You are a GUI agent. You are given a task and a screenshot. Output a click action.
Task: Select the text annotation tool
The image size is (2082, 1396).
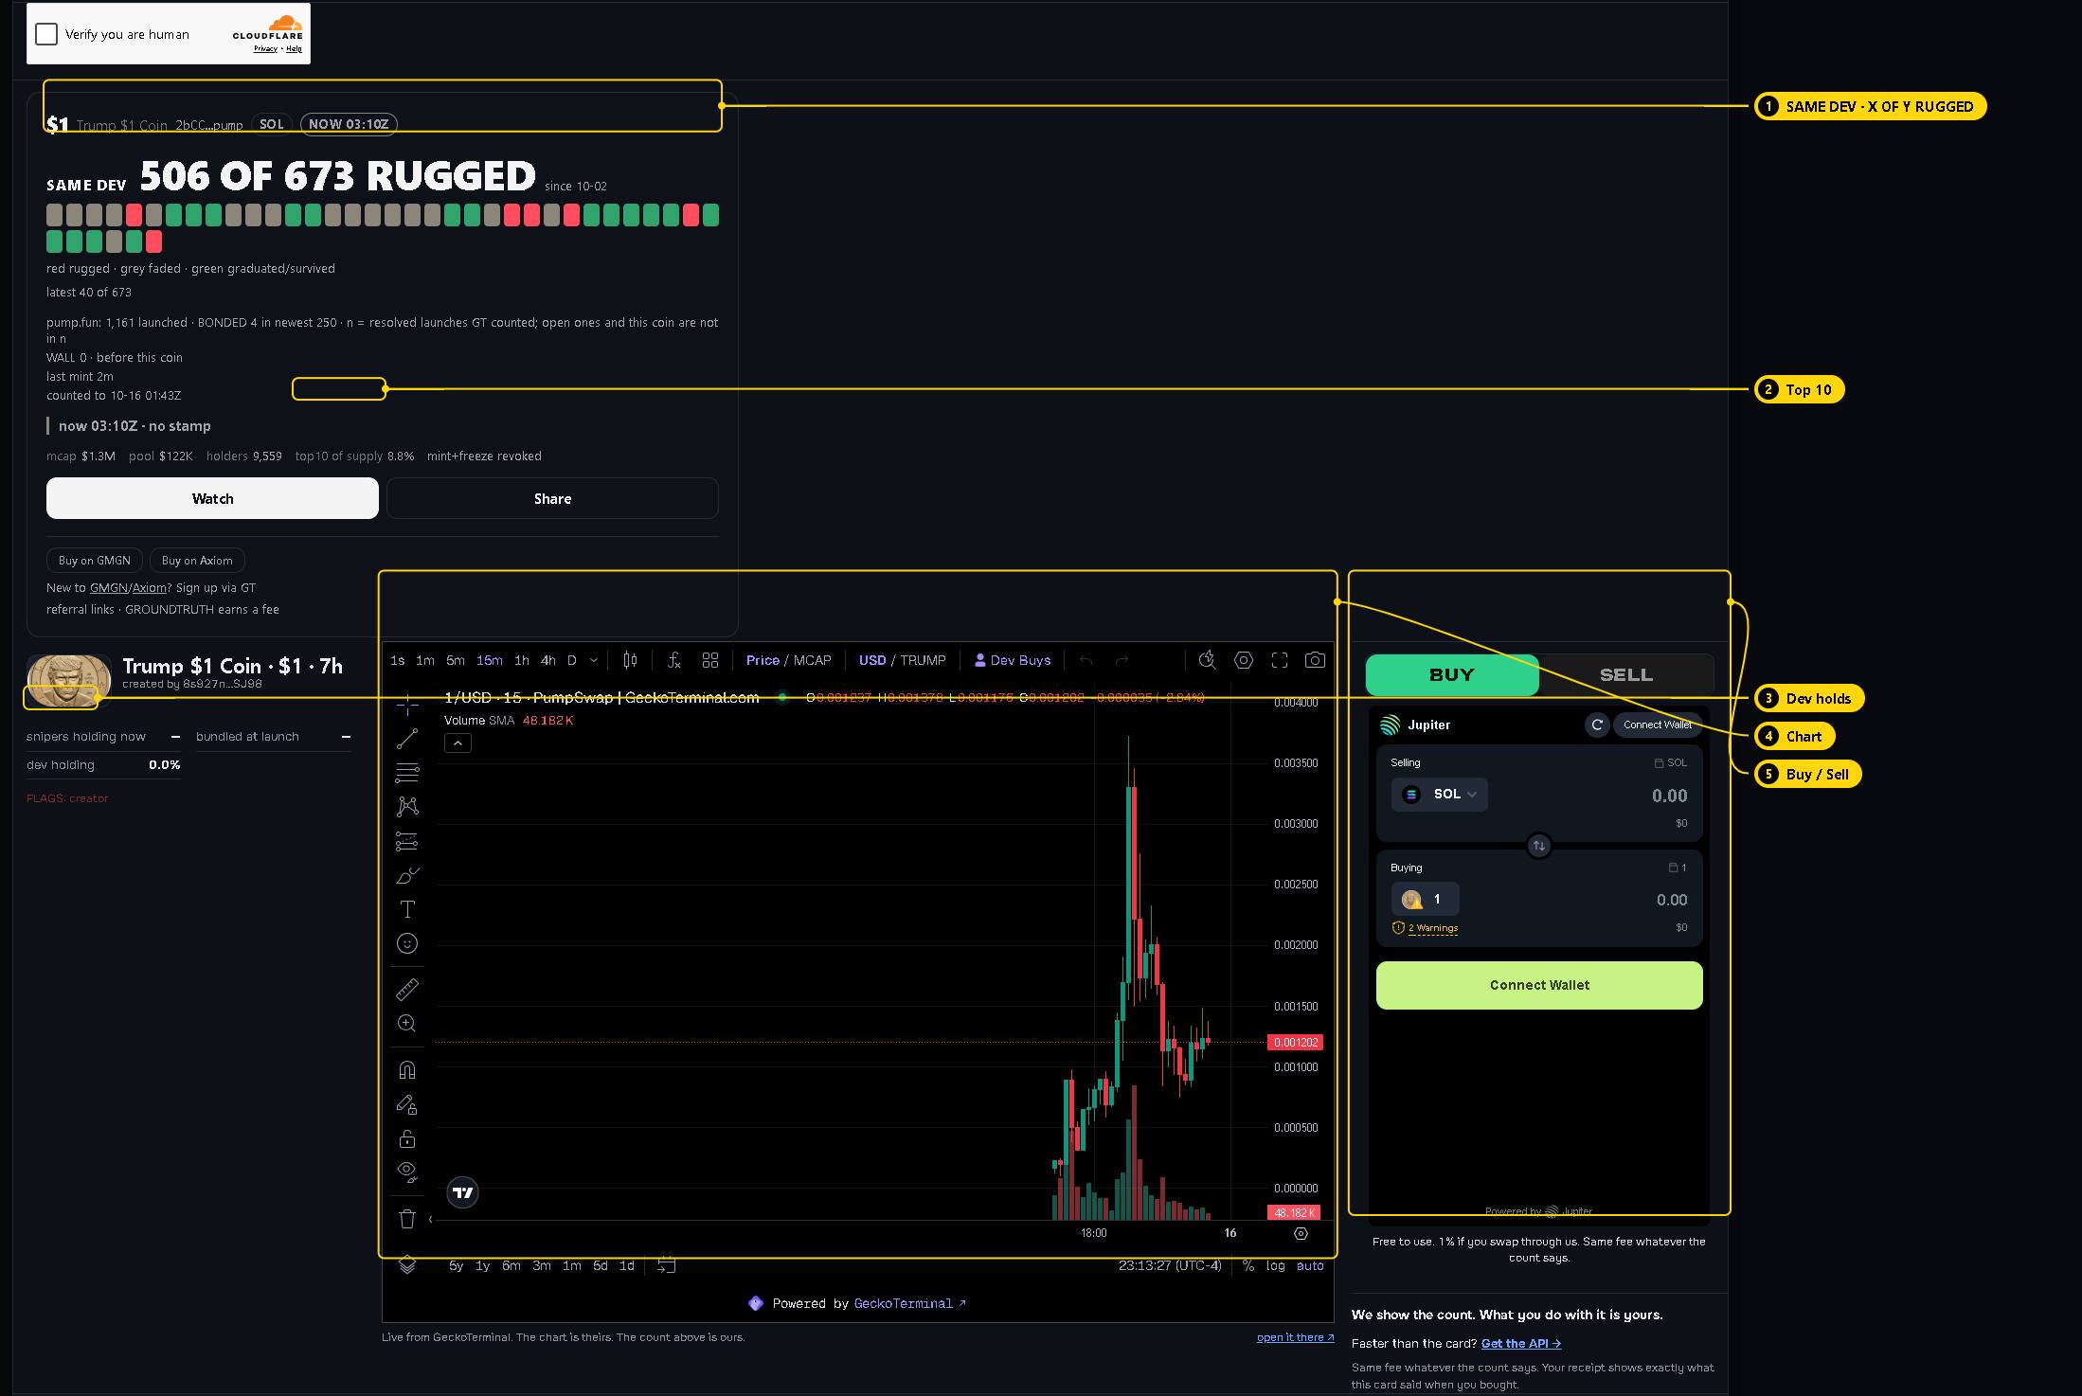[407, 909]
